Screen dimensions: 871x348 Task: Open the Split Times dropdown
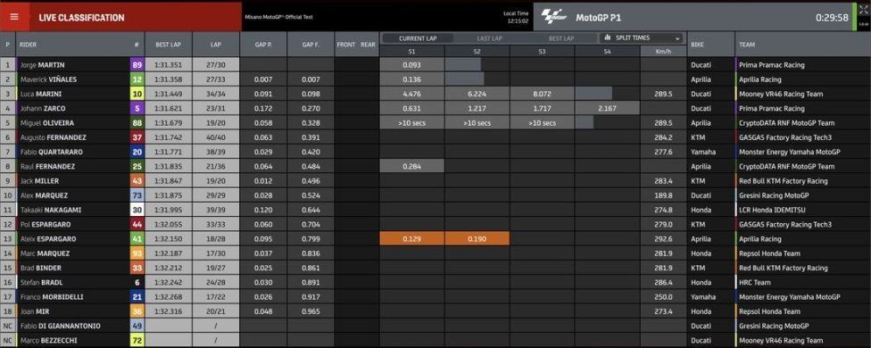(641, 37)
